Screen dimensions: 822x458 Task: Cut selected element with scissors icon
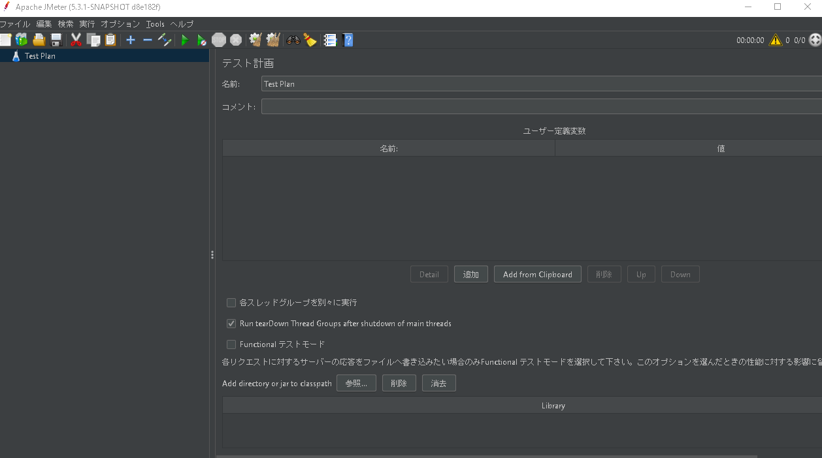[76, 40]
